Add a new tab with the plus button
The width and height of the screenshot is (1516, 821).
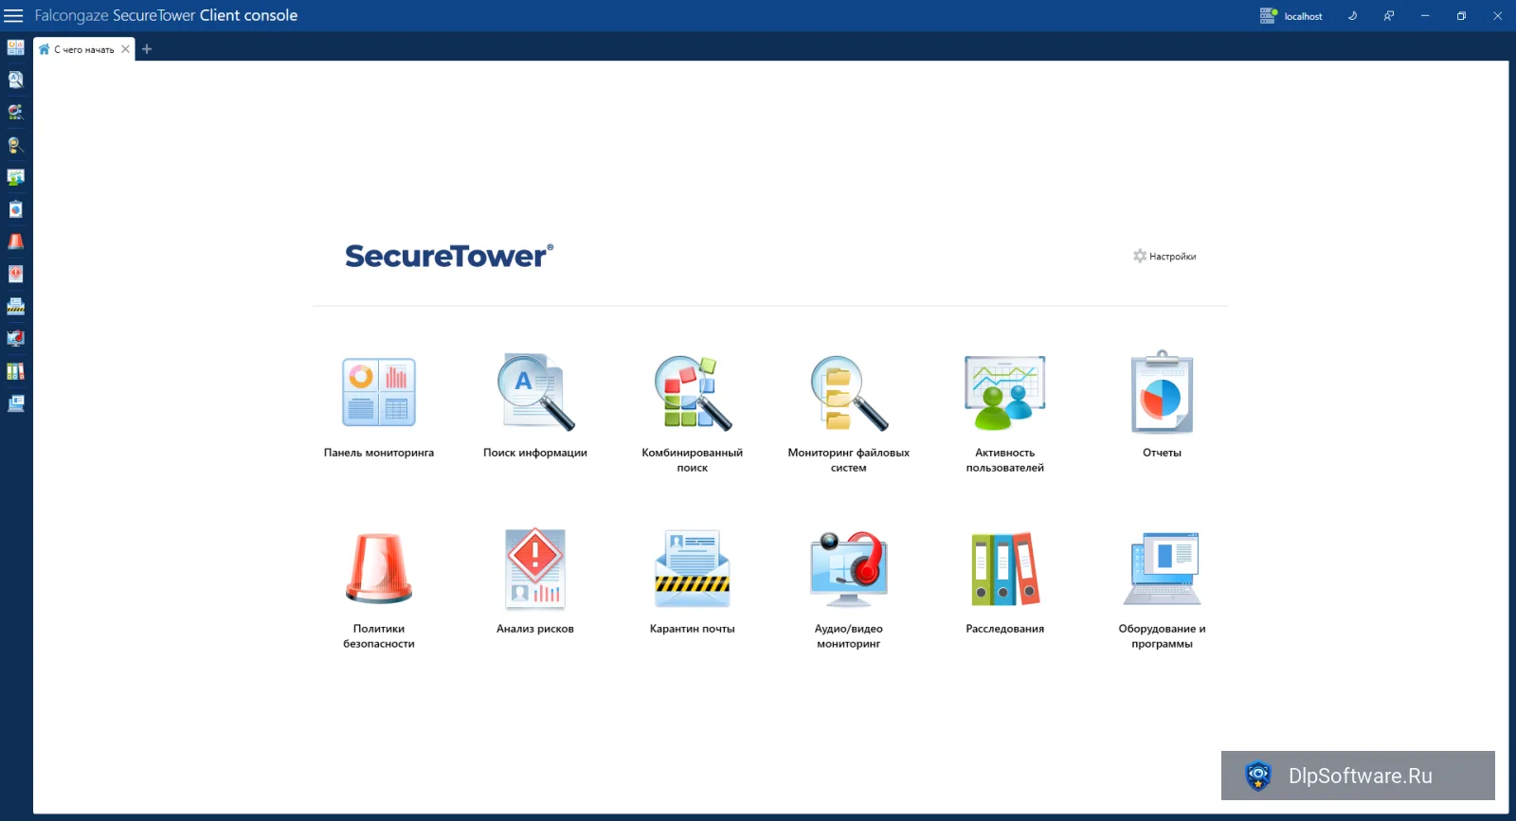(x=147, y=49)
